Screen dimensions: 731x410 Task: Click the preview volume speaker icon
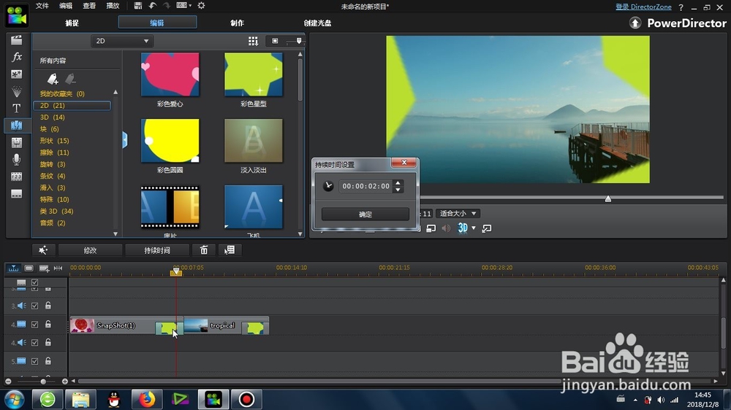click(446, 228)
